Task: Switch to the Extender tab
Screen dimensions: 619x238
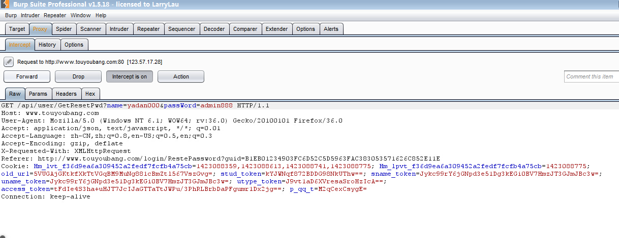Action: point(276,29)
